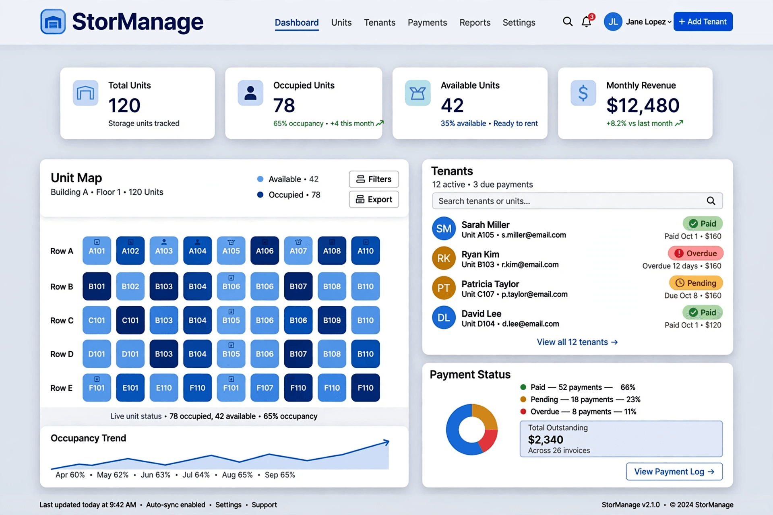
Task: Expand the Jane Lopez account dropdown
Action: tap(649, 22)
